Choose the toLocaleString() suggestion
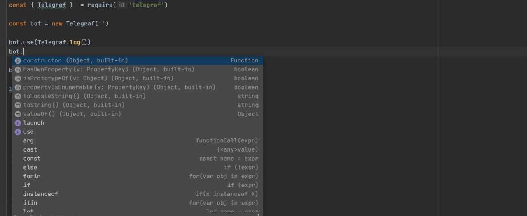 [x=138, y=96]
